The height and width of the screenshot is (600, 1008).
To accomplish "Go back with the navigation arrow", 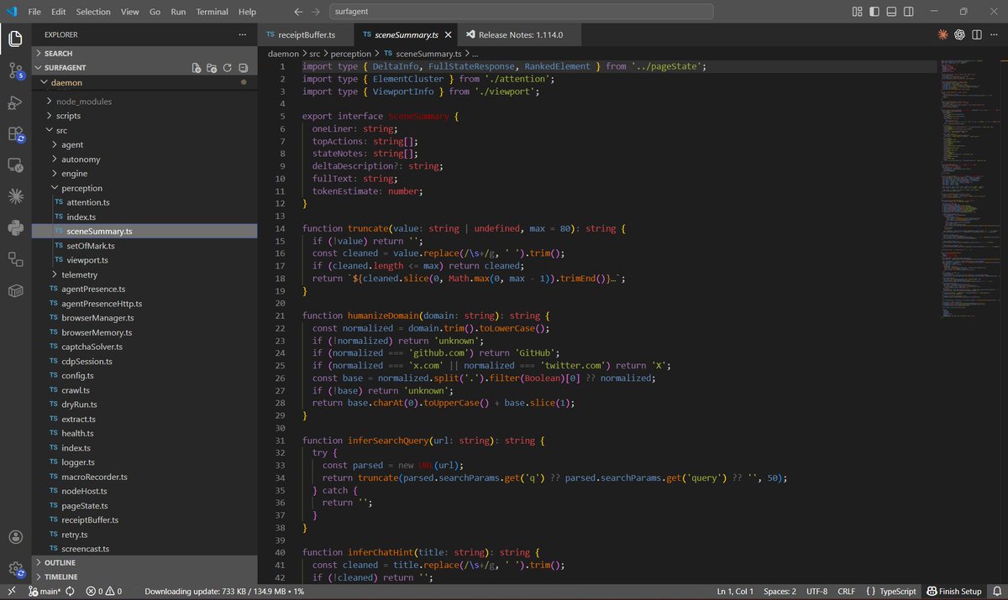I will click(298, 12).
